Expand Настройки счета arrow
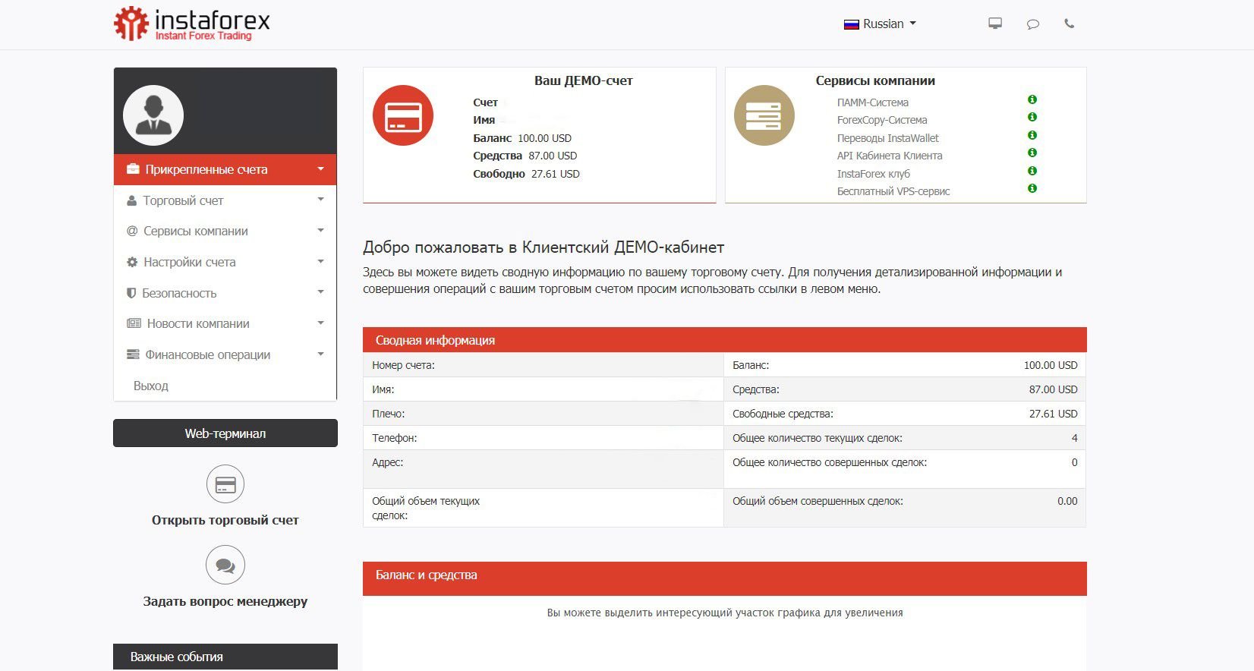1254x671 pixels. 320,261
